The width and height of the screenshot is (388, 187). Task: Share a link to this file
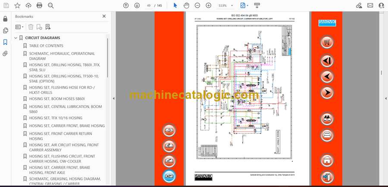(x=359, y=6)
